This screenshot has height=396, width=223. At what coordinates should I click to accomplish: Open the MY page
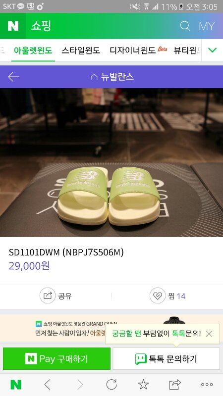[x=207, y=26]
